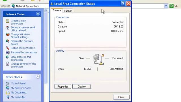This screenshot has width=181, height=102.
Task: Open Set up a home or small office network
Action: (x=23, y=29)
